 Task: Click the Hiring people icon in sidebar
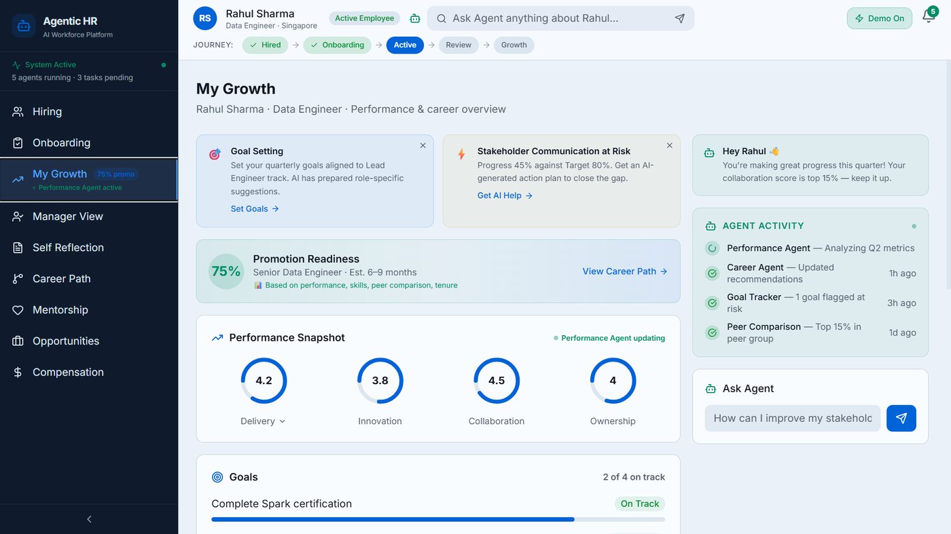coord(18,112)
